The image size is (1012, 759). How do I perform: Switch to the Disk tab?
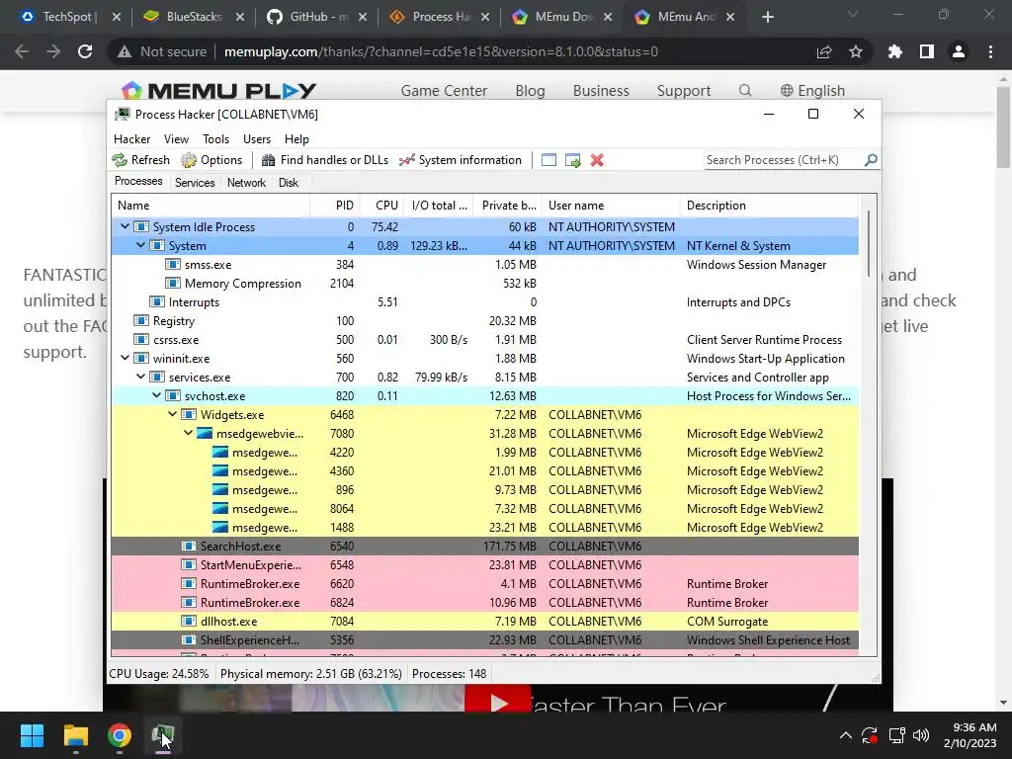click(289, 183)
